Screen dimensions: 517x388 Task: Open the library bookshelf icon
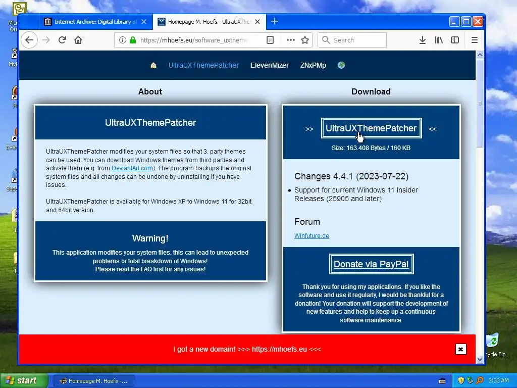coord(439,40)
